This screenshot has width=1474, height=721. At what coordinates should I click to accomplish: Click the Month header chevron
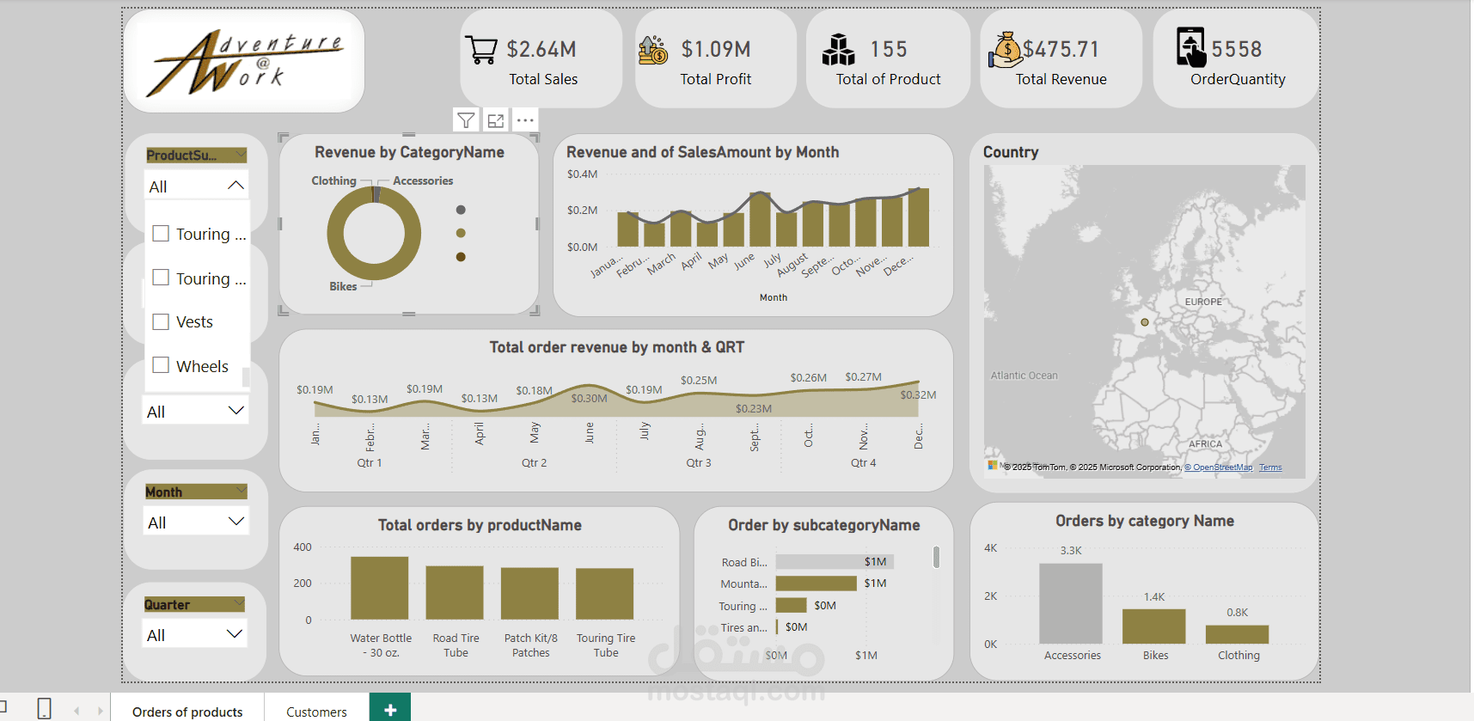[x=241, y=492]
